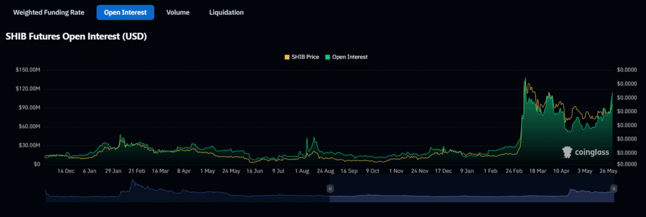
Task: Click the 1 Aug date label
Action: click(302, 171)
